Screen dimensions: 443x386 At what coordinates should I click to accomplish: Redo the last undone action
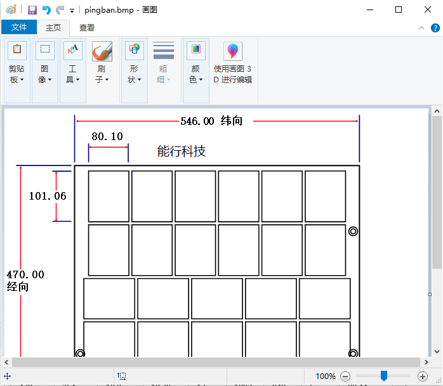point(60,10)
